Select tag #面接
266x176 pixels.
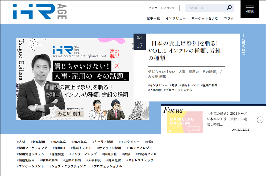tap(126, 154)
